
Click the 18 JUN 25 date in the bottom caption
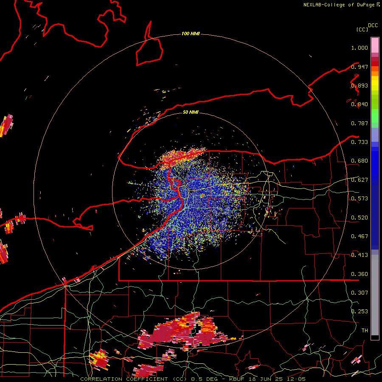[266, 379]
